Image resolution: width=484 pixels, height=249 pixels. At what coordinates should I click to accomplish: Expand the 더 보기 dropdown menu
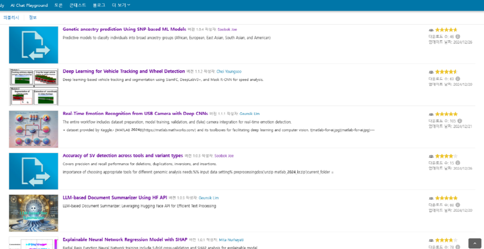(121, 5)
